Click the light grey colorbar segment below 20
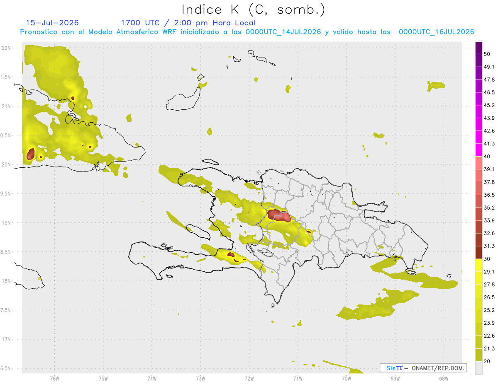Image resolution: width=498 pixels, height=384 pixels. [479, 367]
